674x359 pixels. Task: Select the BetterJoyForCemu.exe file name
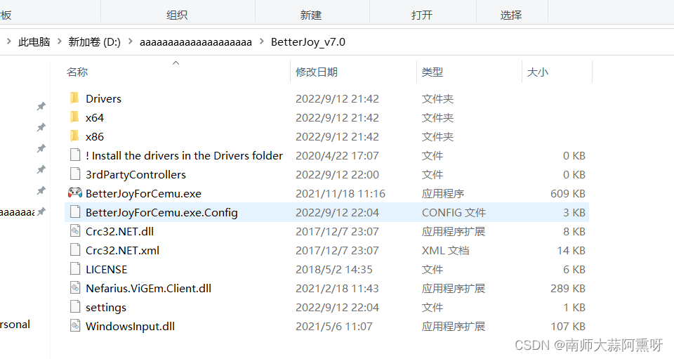pos(143,193)
